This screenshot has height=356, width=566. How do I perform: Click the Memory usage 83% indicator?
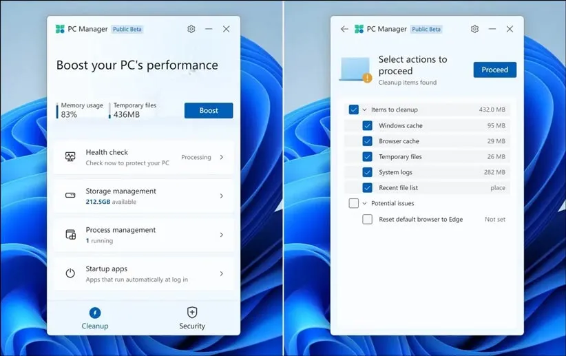81,110
